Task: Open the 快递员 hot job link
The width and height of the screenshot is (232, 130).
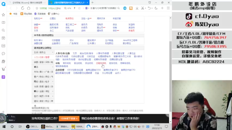Action: [132, 31]
